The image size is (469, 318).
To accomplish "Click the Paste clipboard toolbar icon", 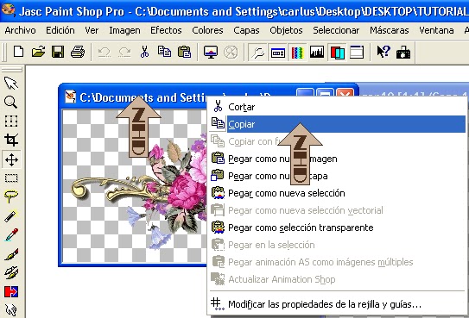I will click(184, 52).
